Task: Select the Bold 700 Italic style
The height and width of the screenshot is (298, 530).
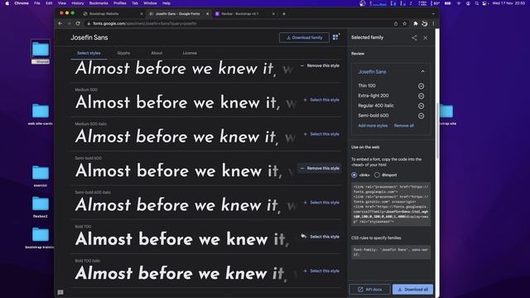Action: 321,271
